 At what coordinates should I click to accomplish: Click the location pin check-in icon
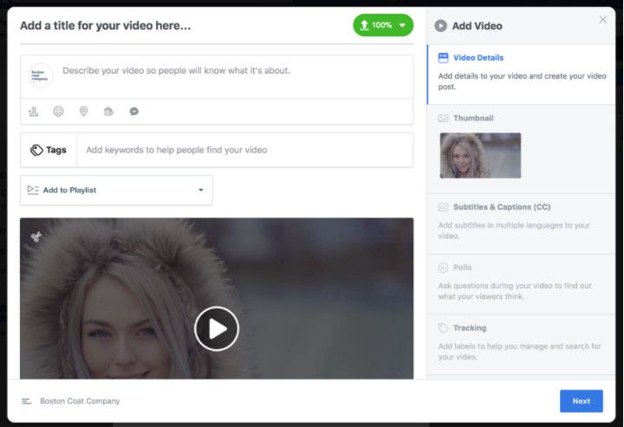pos(83,112)
